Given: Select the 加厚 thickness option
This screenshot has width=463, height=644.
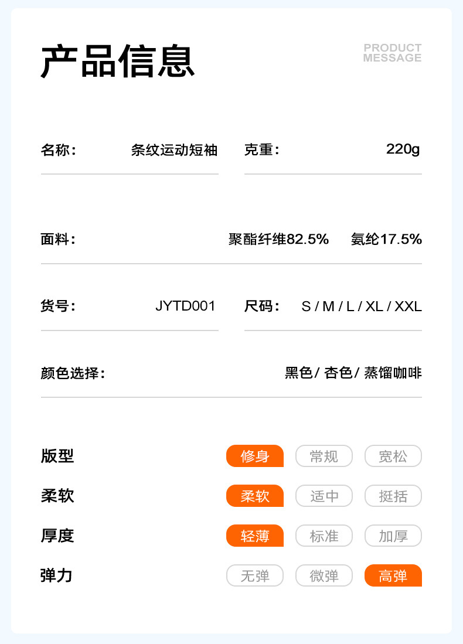Looking at the screenshot, I should click(393, 536).
